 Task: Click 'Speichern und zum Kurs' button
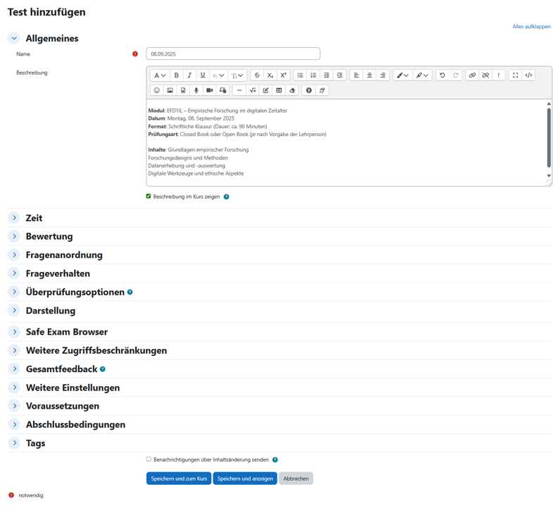click(179, 479)
